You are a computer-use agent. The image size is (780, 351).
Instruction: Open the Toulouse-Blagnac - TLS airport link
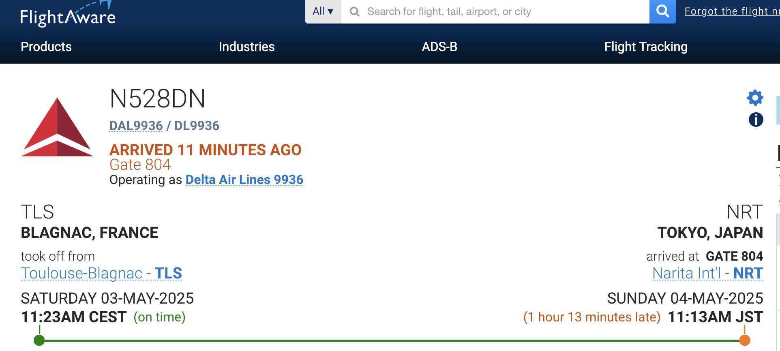[x=101, y=273]
